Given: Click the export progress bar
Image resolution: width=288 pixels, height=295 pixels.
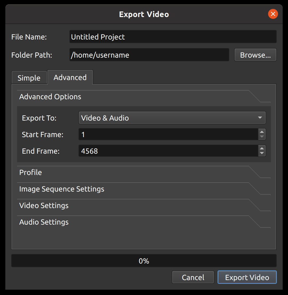Looking at the screenshot, I should tap(144, 261).
